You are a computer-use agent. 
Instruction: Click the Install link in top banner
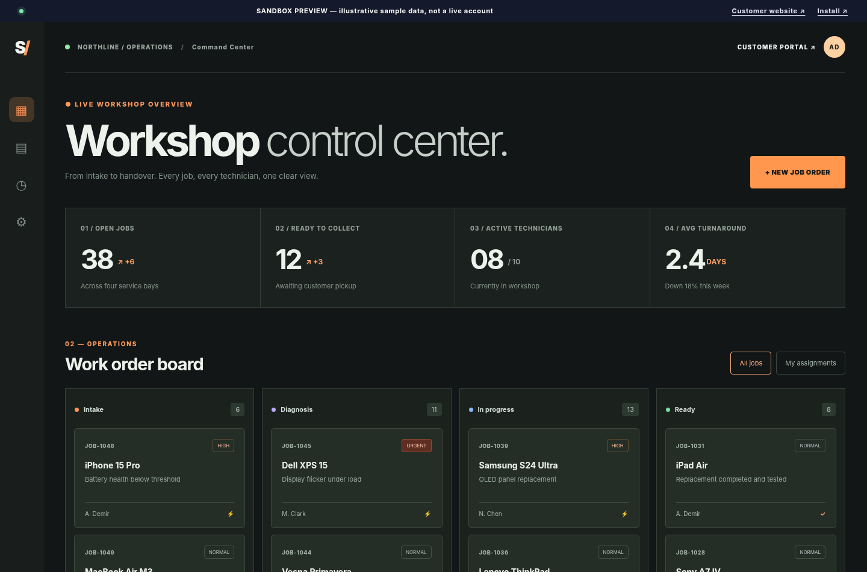tap(832, 11)
